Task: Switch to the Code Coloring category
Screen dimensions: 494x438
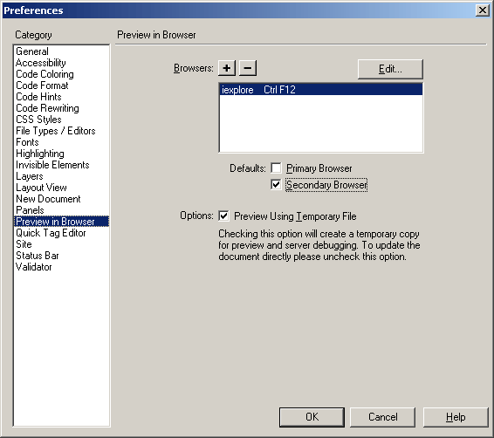Action: (45, 74)
